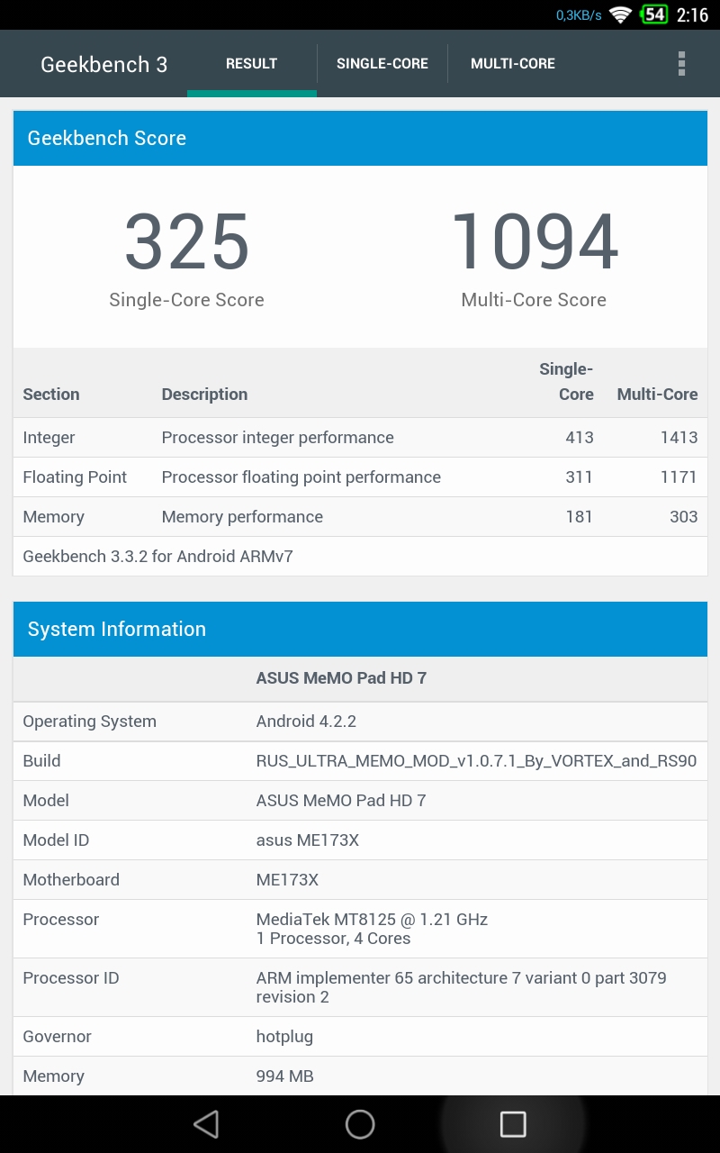Screen dimensions: 720x1153
Task: Tap Memory multi-core value 303
Action: [684, 517]
